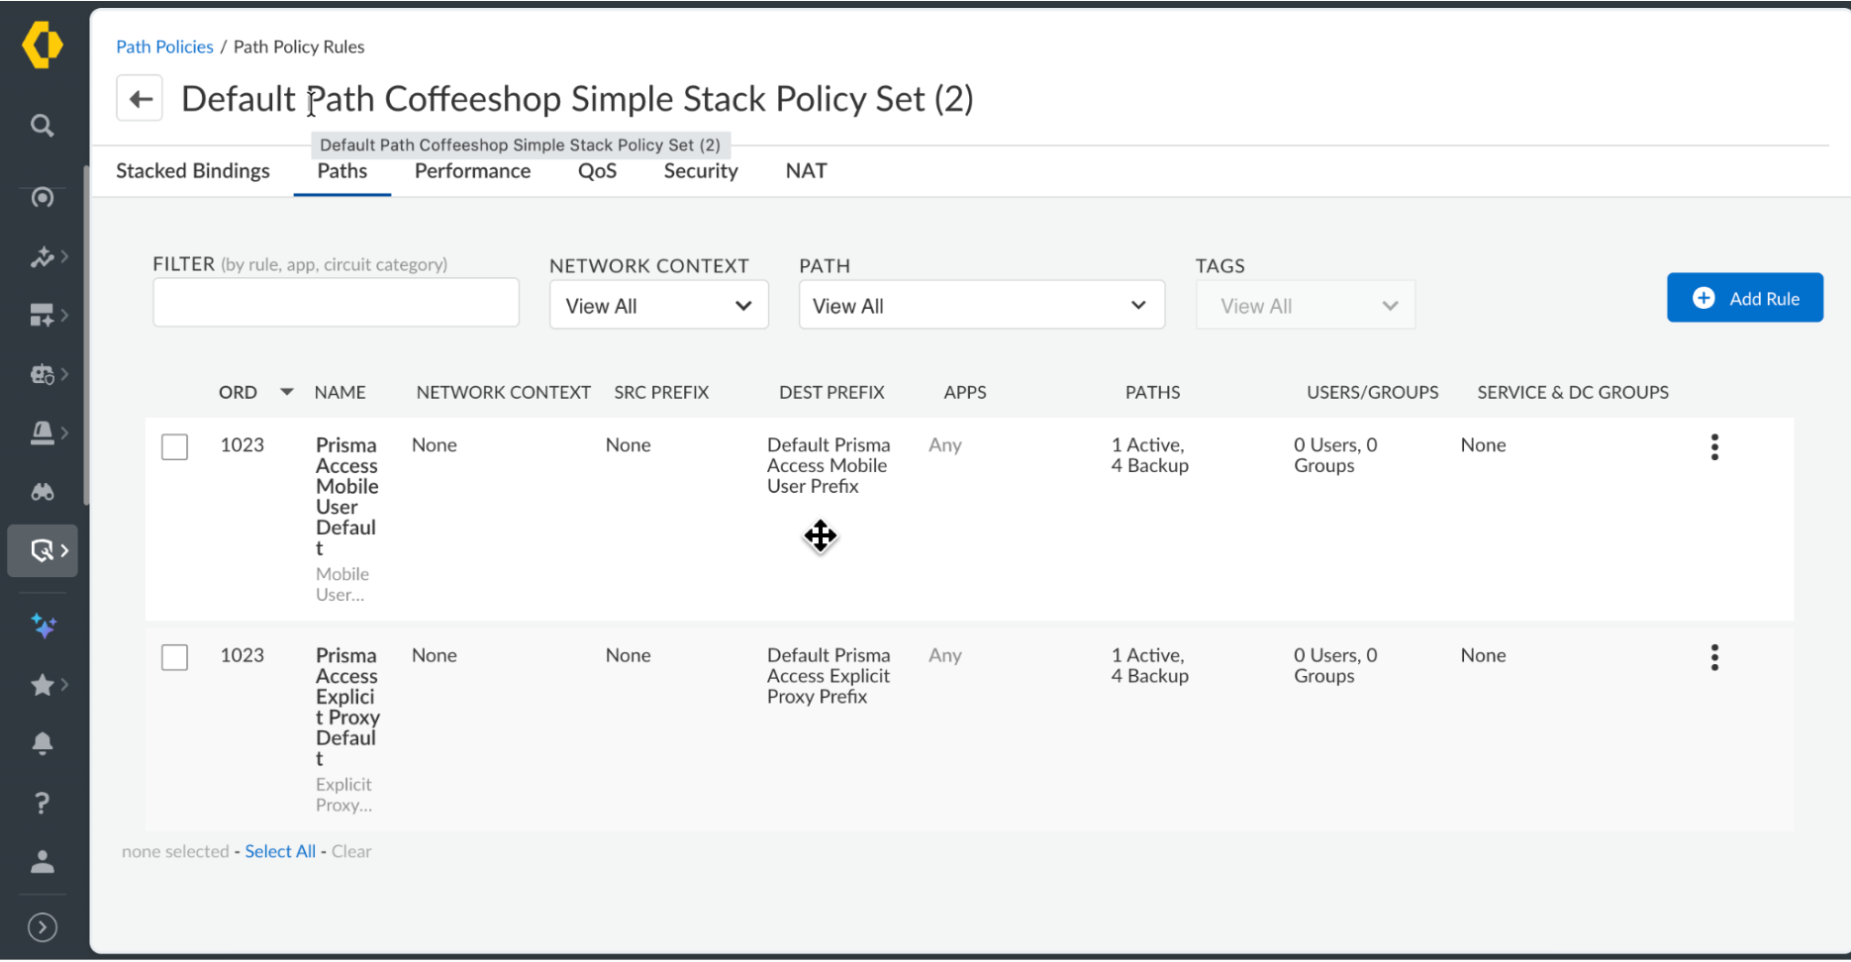Follow the Path Policies breadcrumb link
The image size is (1851, 962).
point(164,47)
